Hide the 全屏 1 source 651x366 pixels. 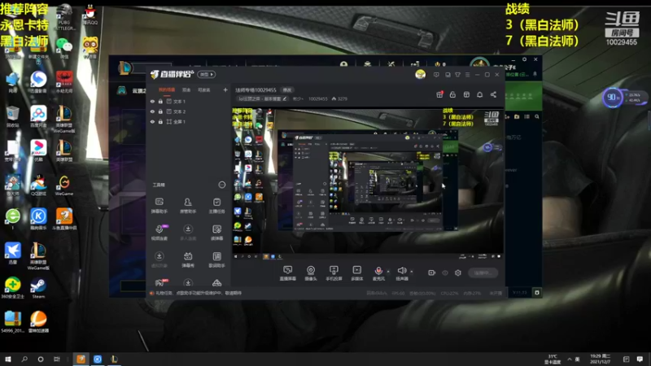(152, 121)
